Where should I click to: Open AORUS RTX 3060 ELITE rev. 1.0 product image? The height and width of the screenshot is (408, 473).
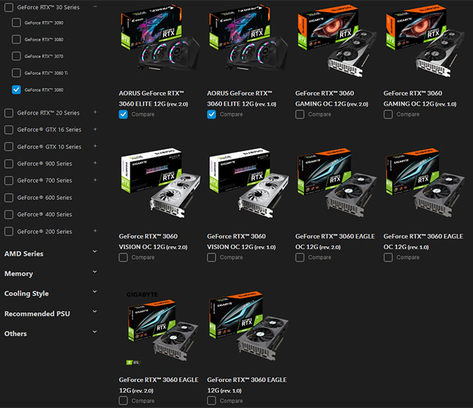click(247, 39)
